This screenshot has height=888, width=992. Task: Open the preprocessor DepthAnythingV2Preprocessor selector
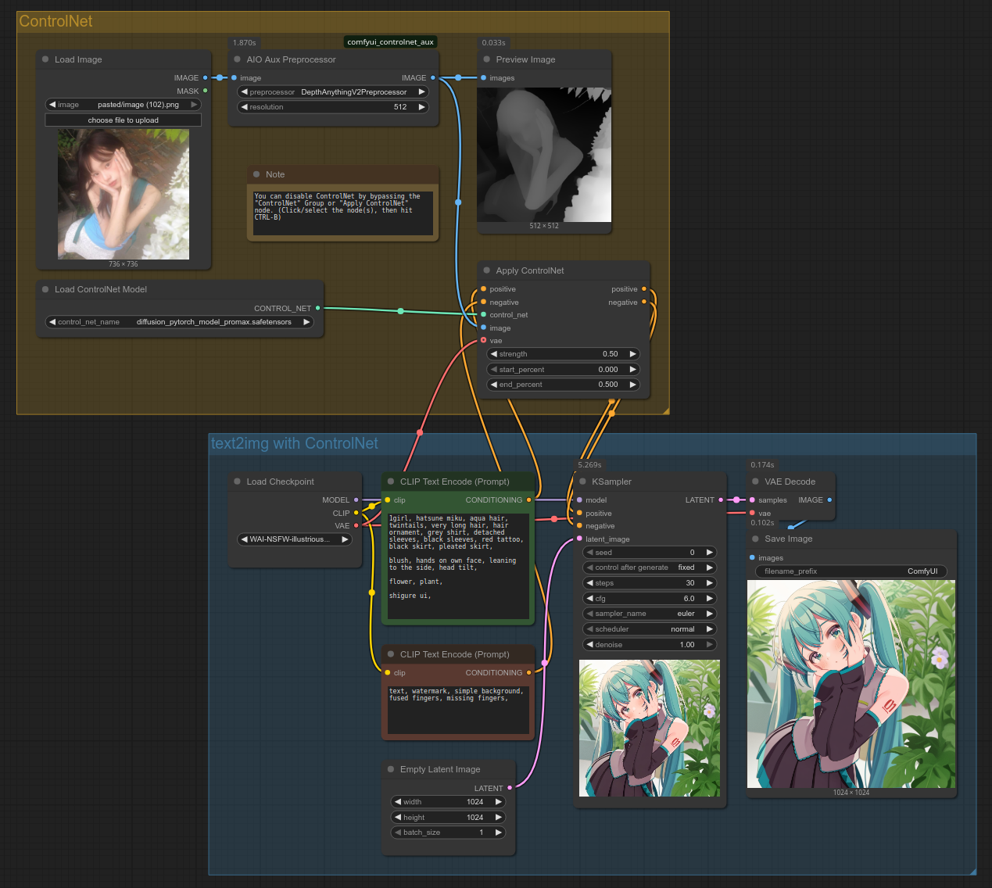point(333,92)
